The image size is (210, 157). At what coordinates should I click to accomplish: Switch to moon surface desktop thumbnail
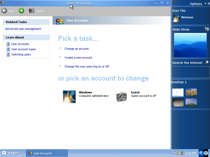coord(178,102)
